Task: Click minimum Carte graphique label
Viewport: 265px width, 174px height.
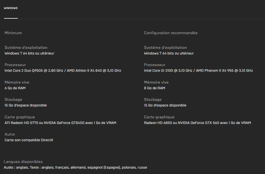Action: tap(20, 117)
